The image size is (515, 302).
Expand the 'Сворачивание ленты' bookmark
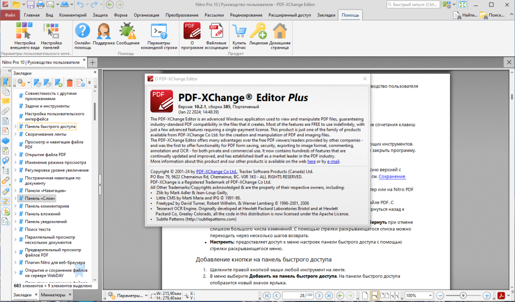pos(15,134)
